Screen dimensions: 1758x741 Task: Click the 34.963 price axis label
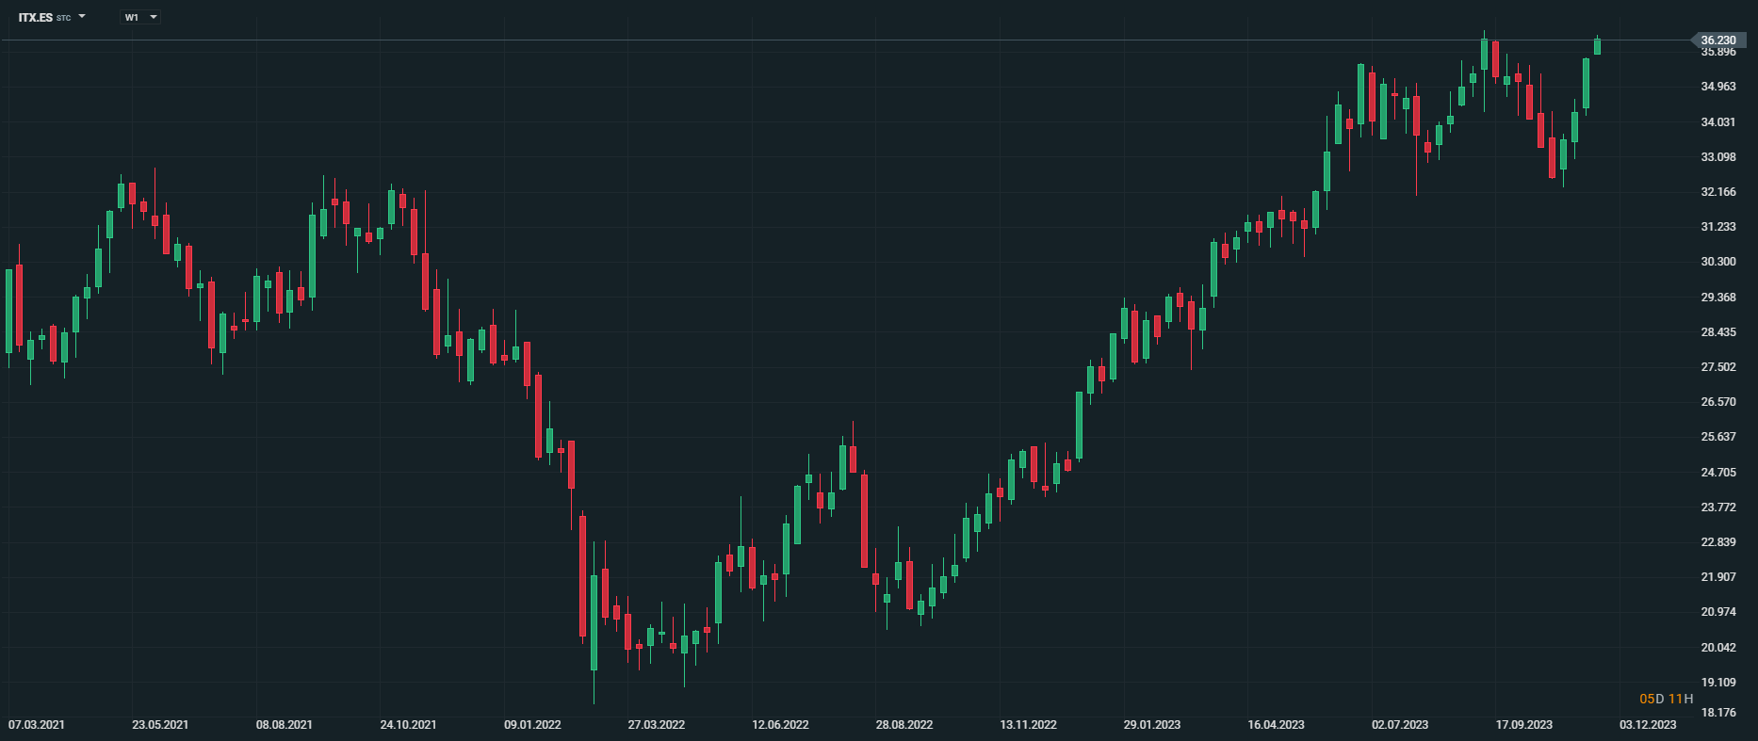tap(1717, 87)
